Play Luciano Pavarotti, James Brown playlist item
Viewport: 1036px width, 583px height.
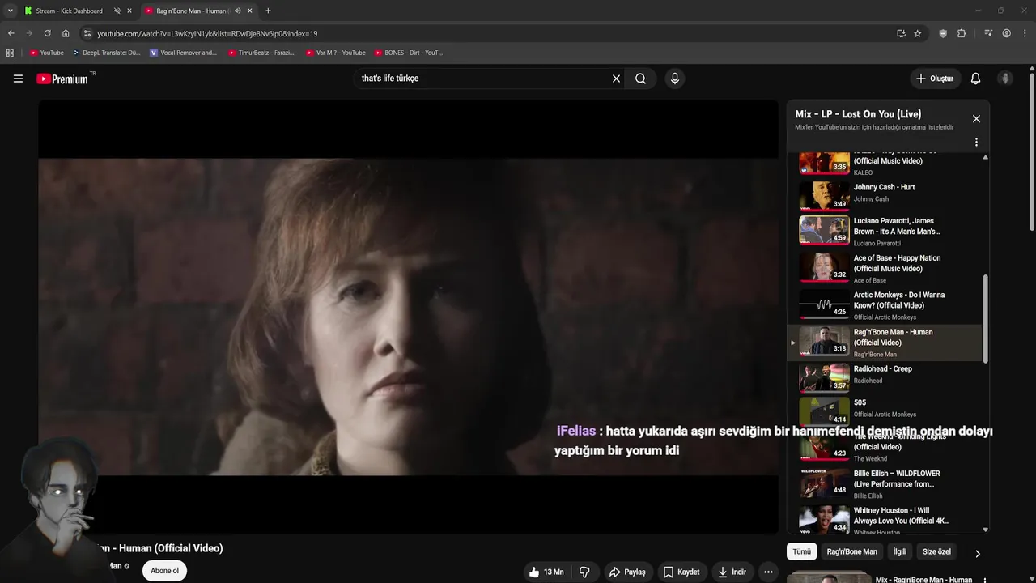(885, 231)
